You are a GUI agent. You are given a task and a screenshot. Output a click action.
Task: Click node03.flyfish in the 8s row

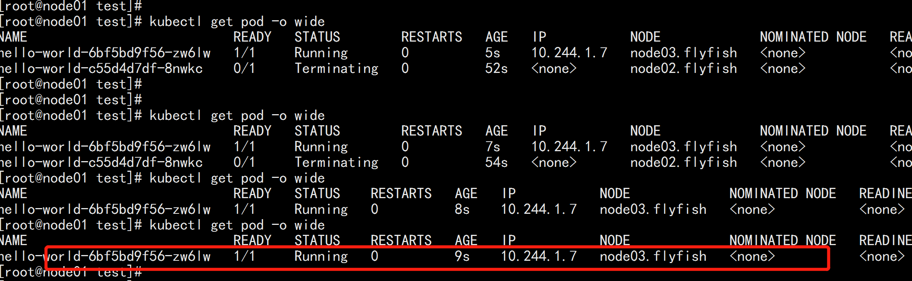click(x=653, y=210)
